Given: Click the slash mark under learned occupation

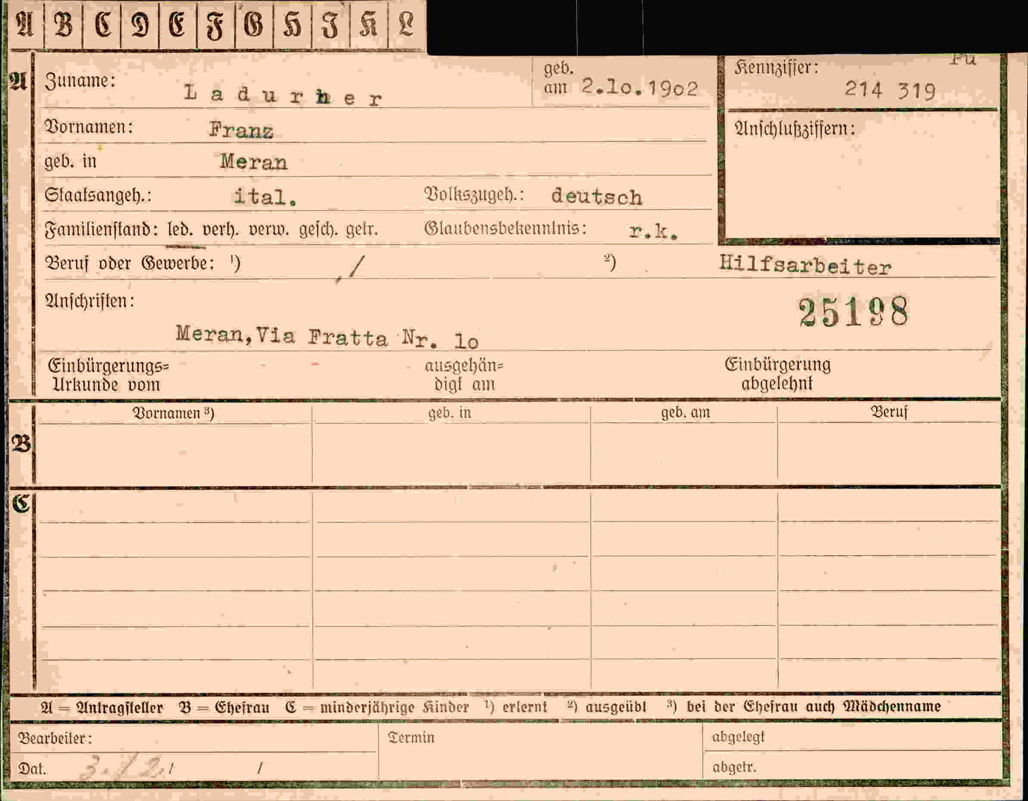Looking at the screenshot, I should point(351,269).
